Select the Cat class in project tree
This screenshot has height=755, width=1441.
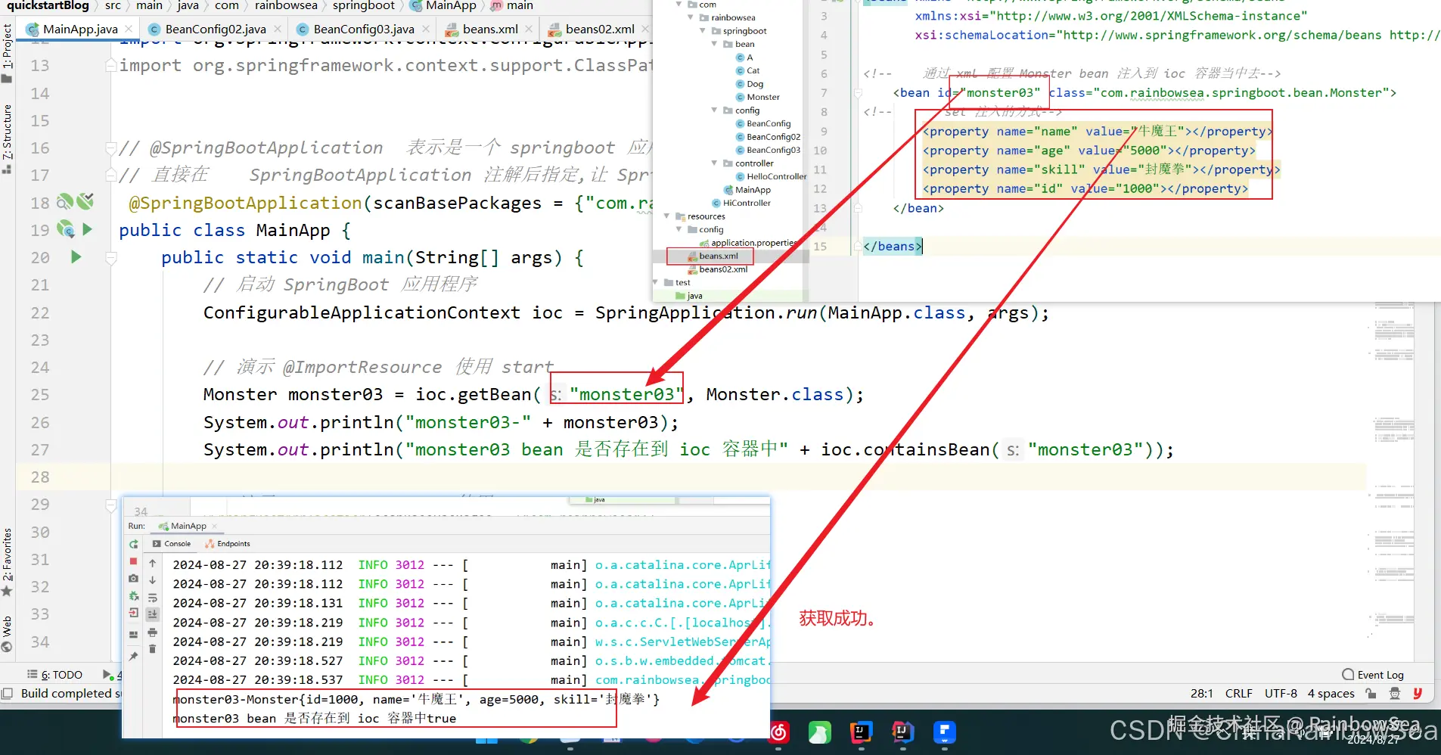(x=747, y=70)
